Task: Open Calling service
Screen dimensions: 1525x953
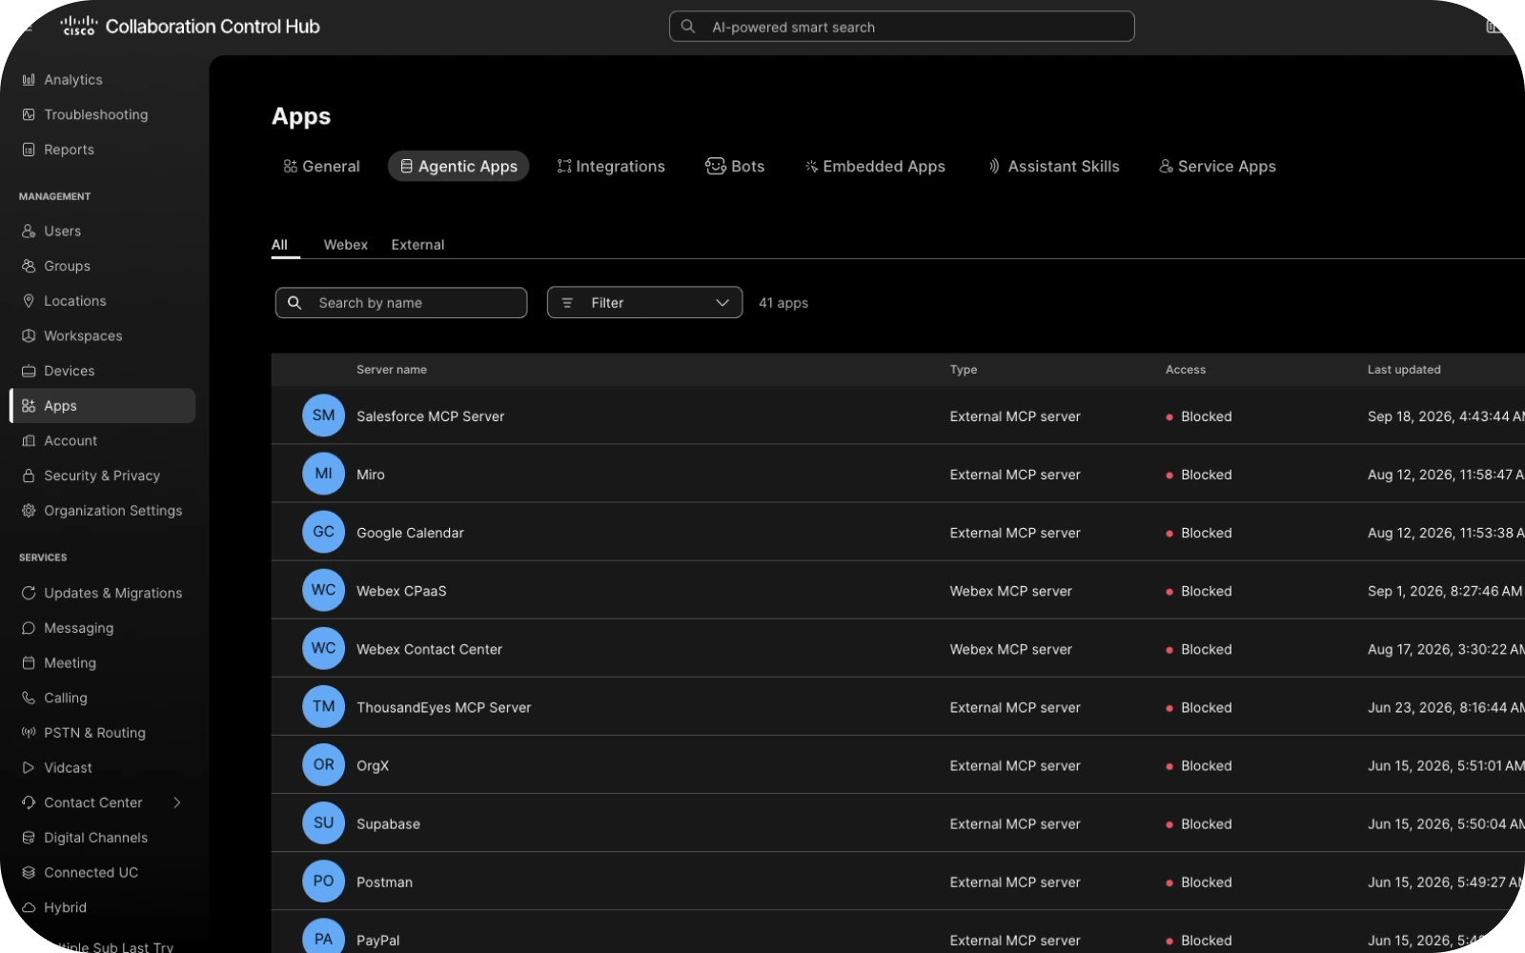Action: [55, 698]
